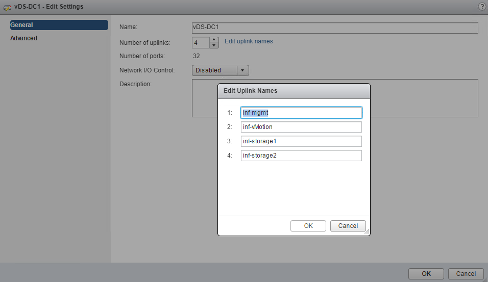Screen dimensions: 488x282
Task: Cancel the Edit Uplink Names dialog
Action: pyautogui.click(x=348, y=226)
